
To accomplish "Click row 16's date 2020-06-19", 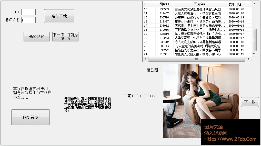I will [236, 21].
